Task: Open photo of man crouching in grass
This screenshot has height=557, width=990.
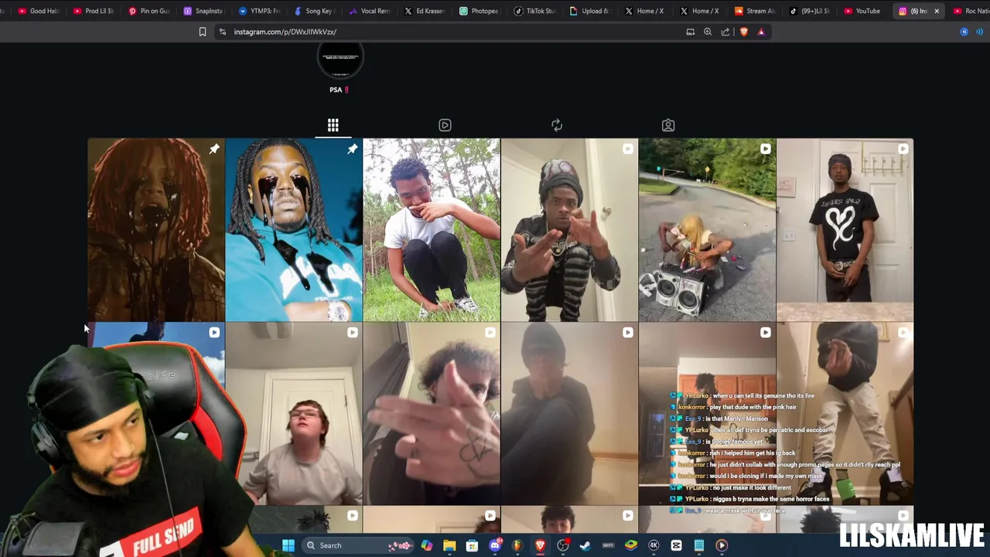Action: click(432, 230)
